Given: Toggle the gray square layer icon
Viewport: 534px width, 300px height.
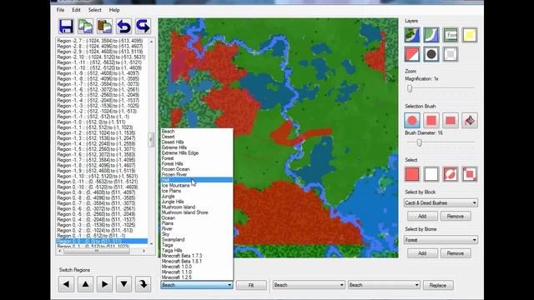Looking at the screenshot, I should point(451,54).
